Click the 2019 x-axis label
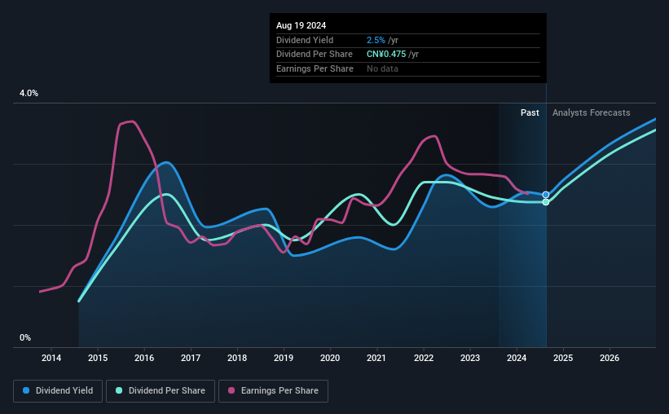This screenshot has width=669, height=414. tap(284, 358)
